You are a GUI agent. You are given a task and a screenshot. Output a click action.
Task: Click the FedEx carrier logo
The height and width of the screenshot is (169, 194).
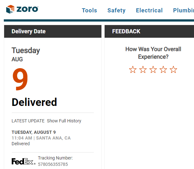23,161
